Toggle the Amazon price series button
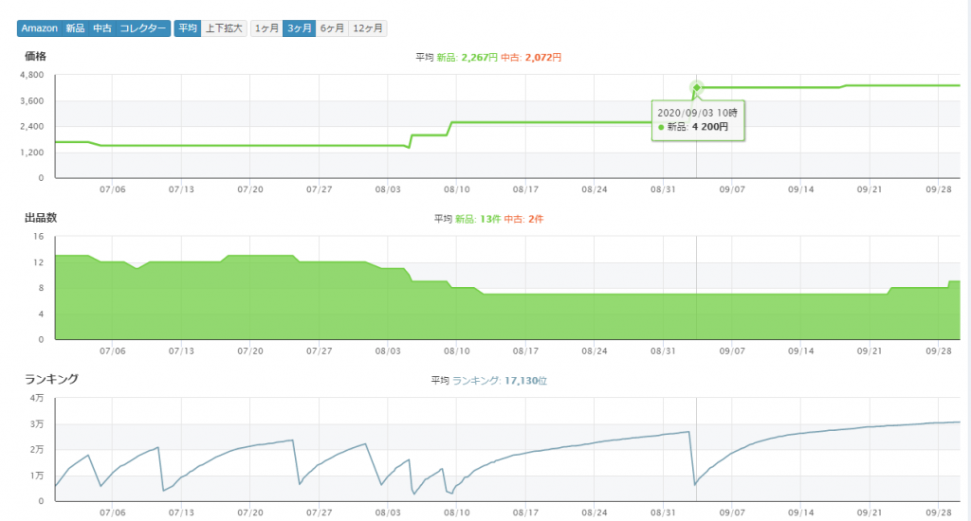The width and height of the screenshot is (971, 521). [39, 28]
